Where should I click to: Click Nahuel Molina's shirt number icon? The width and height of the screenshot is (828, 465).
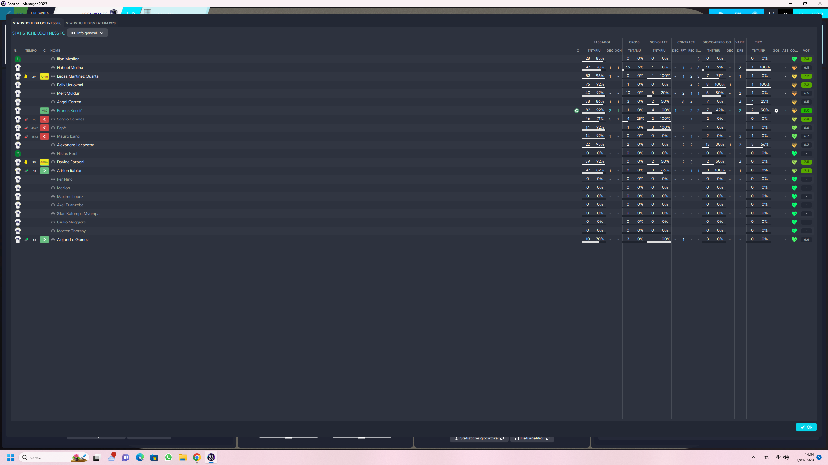[x=18, y=67]
